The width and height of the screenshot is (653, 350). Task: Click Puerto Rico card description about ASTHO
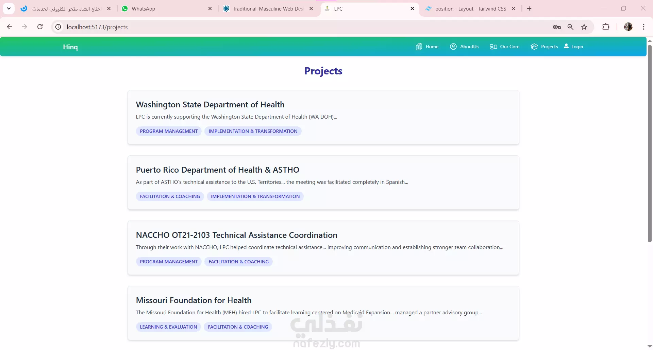(272, 182)
